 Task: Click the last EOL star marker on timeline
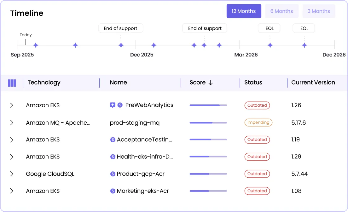(x=304, y=45)
